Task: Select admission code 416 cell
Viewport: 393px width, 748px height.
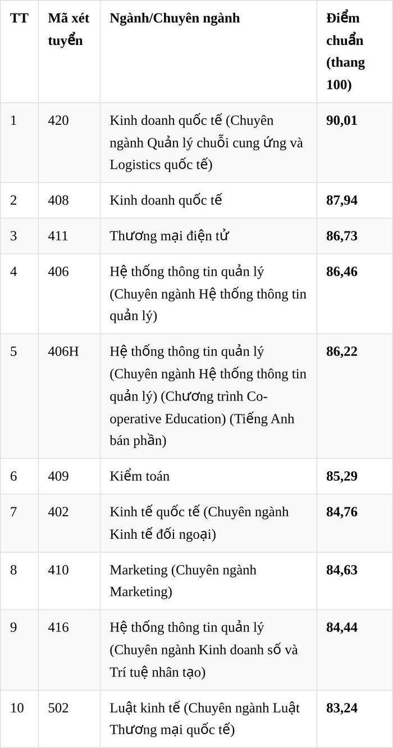Action: [69, 650]
